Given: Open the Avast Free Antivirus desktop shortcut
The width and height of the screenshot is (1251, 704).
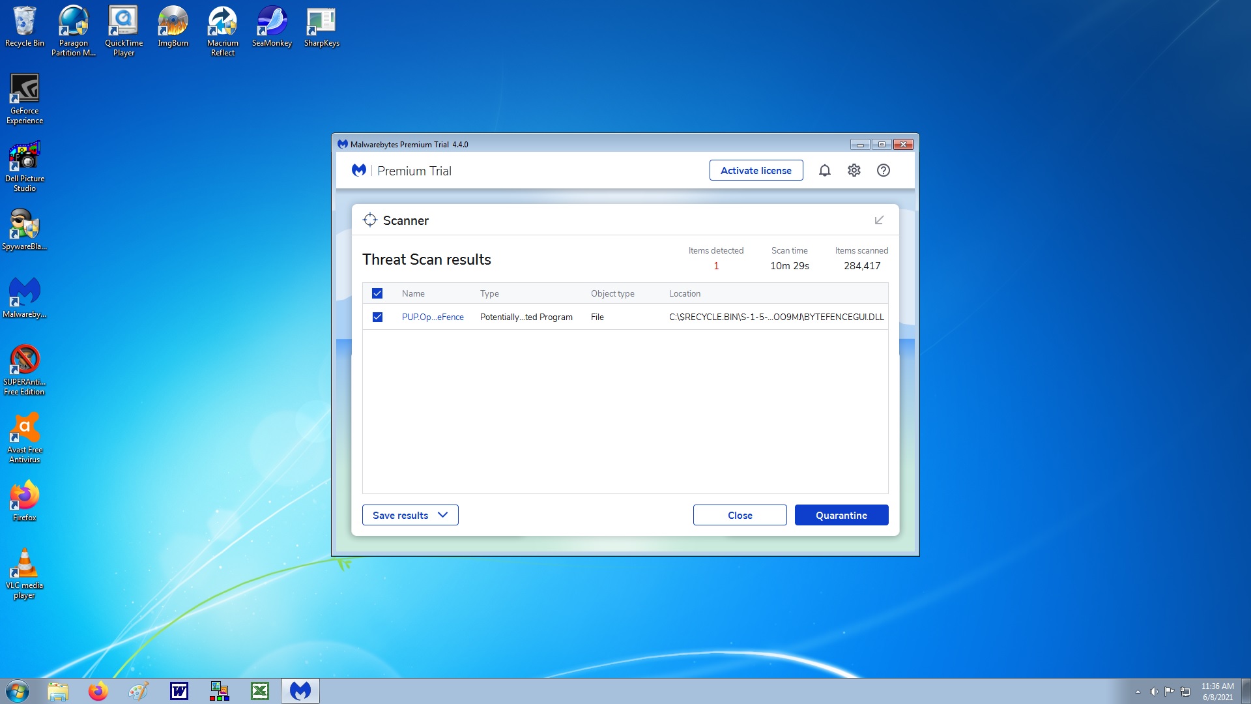Looking at the screenshot, I should pos(25,437).
